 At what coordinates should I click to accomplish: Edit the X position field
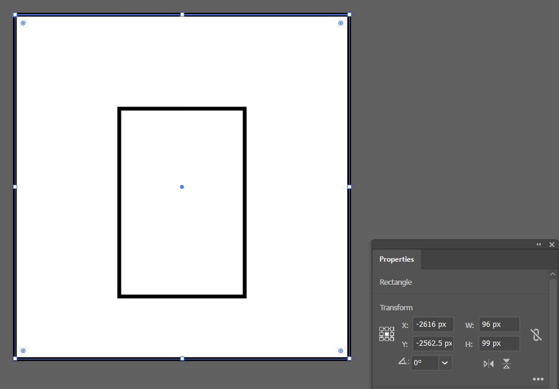(x=433, y=324)
